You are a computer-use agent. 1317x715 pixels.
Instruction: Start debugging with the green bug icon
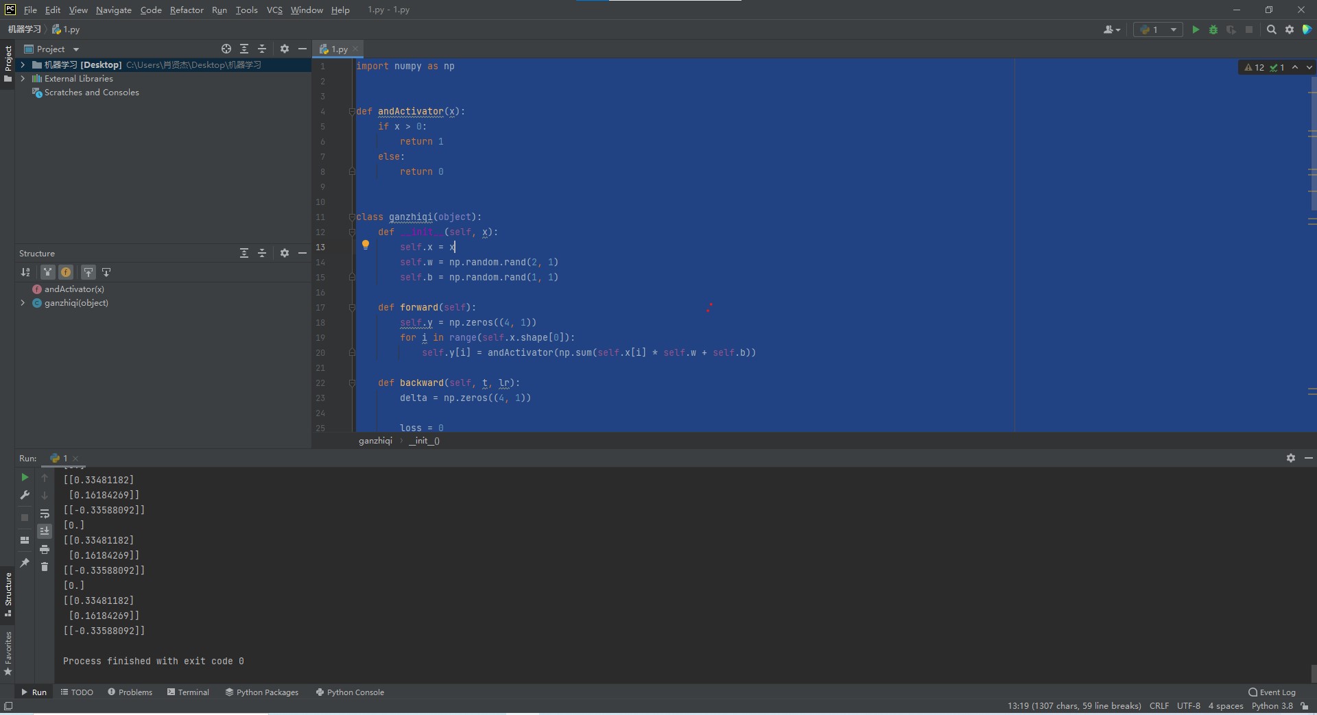click(x=1213, y=29)
